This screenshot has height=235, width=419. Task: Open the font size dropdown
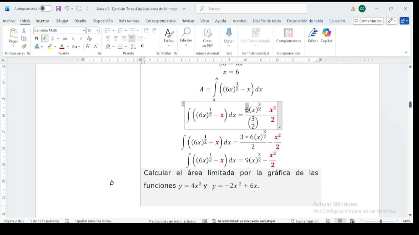97,30
